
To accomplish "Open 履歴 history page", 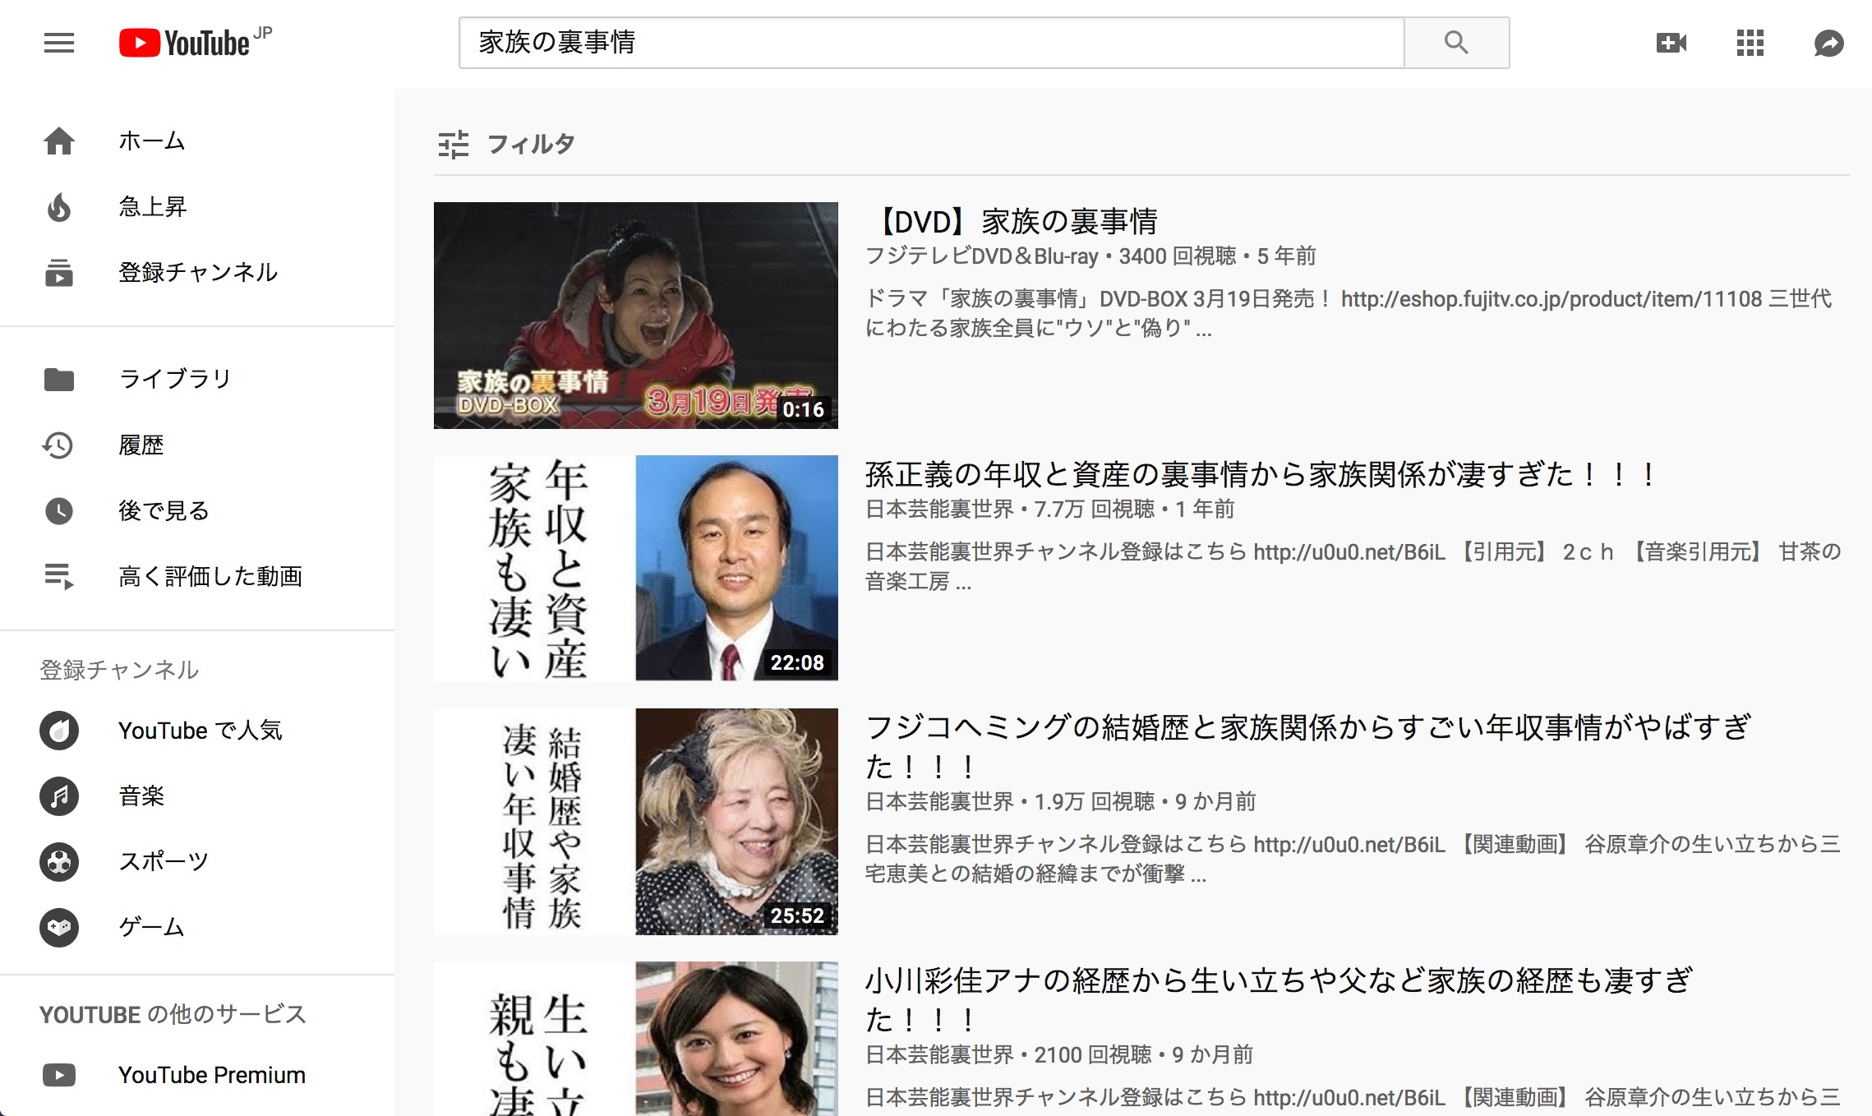I will tap(141, 445).
